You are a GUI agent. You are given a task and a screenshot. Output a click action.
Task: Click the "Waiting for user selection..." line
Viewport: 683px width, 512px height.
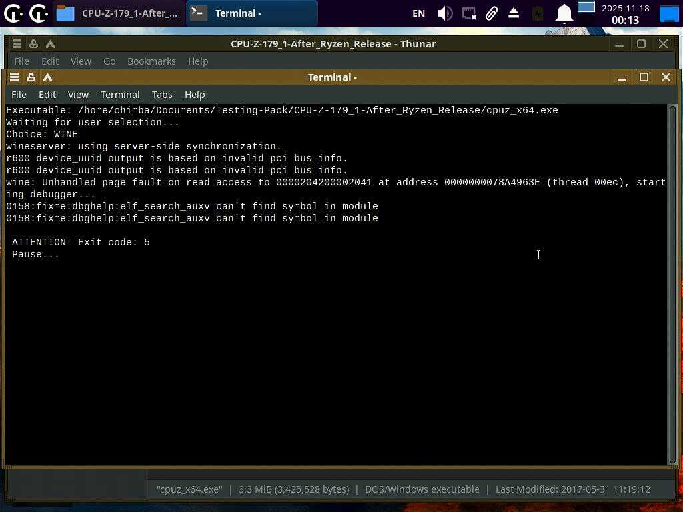click(92, 123)
